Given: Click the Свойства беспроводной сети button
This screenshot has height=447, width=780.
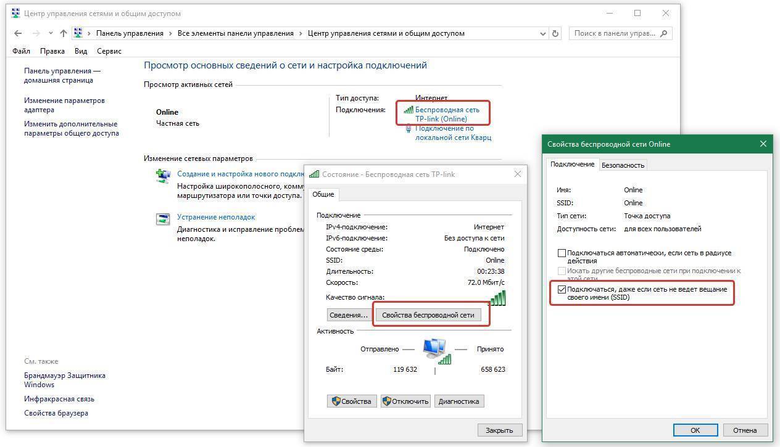Looking at the screenshot, I should pos(428,314).
